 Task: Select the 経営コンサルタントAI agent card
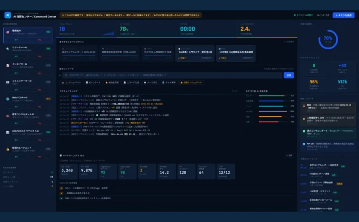tap(28, 119)
